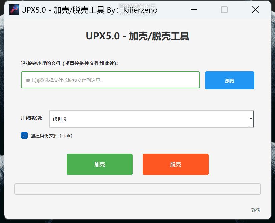Image resolution: width=275 pixels, height=223 pixels.
Task: Click the empty progress bar
Action: [137, 189]
